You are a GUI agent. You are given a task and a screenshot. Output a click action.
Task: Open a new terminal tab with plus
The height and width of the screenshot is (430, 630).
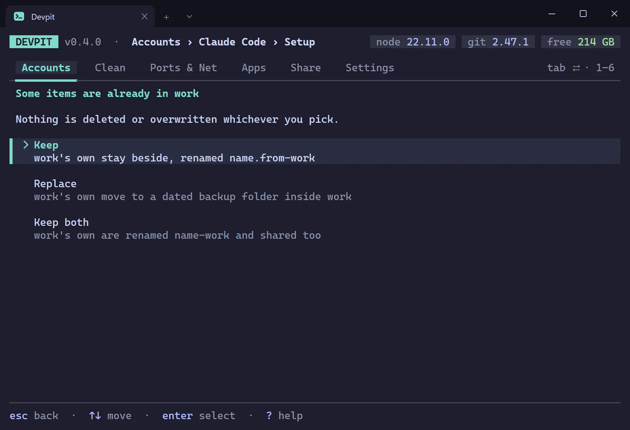tap(166, 17)
